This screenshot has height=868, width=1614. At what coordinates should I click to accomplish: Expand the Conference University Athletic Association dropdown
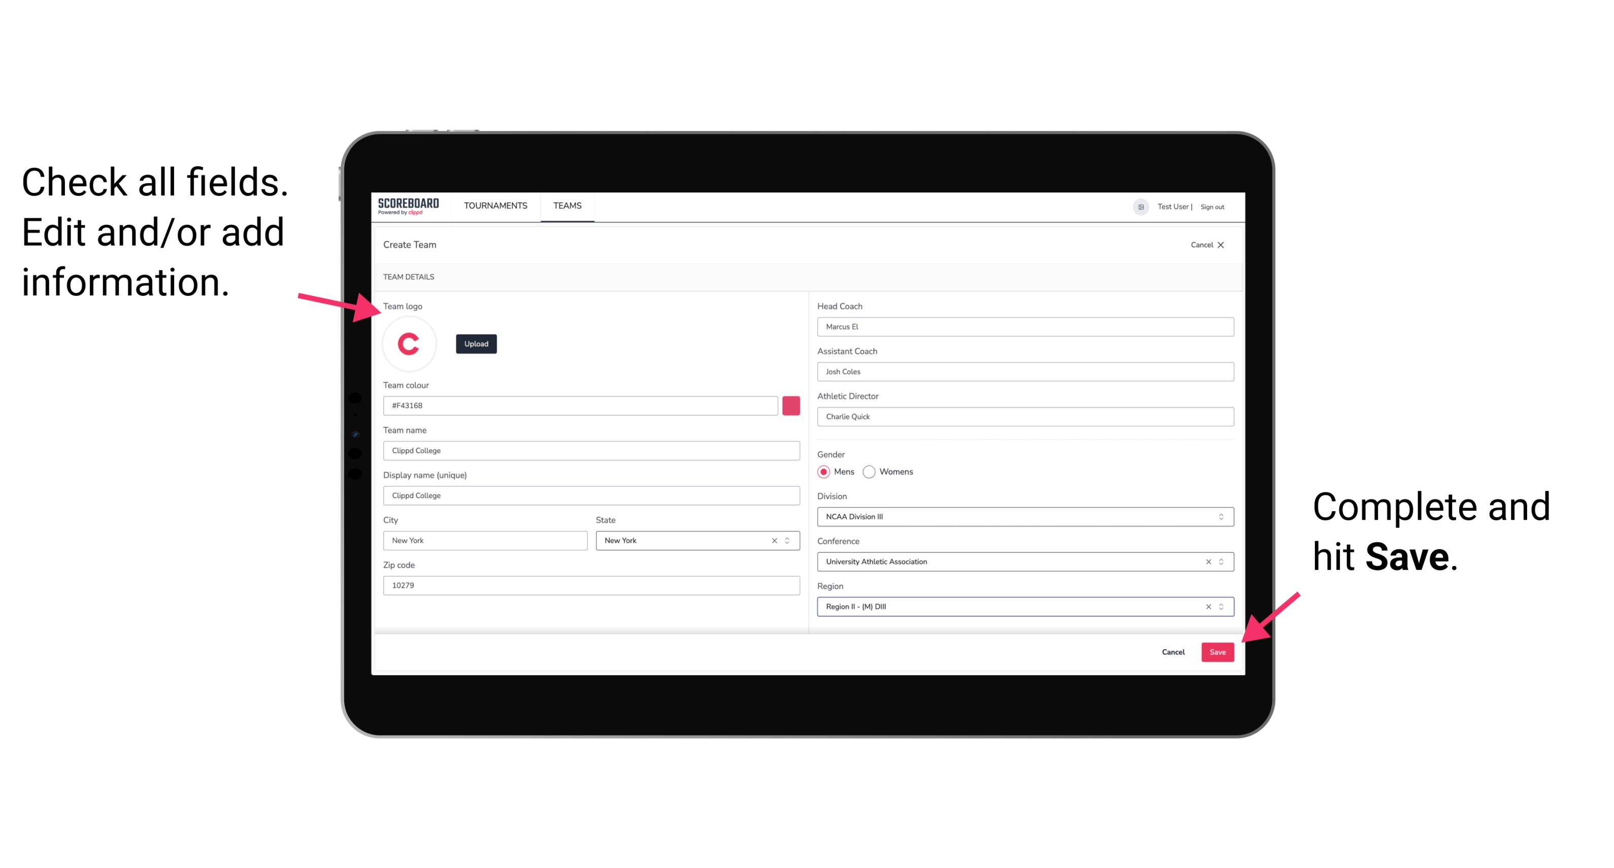click(x=1222, y=561)
